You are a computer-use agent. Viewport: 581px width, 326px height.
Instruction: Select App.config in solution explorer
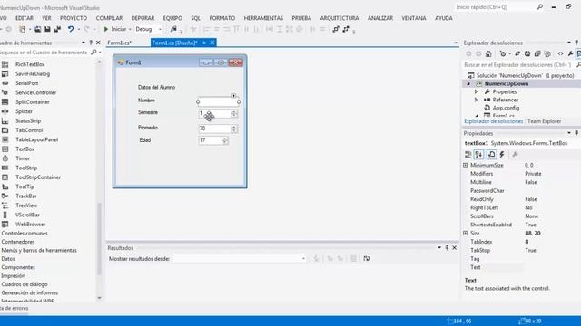tap(506, 108)
